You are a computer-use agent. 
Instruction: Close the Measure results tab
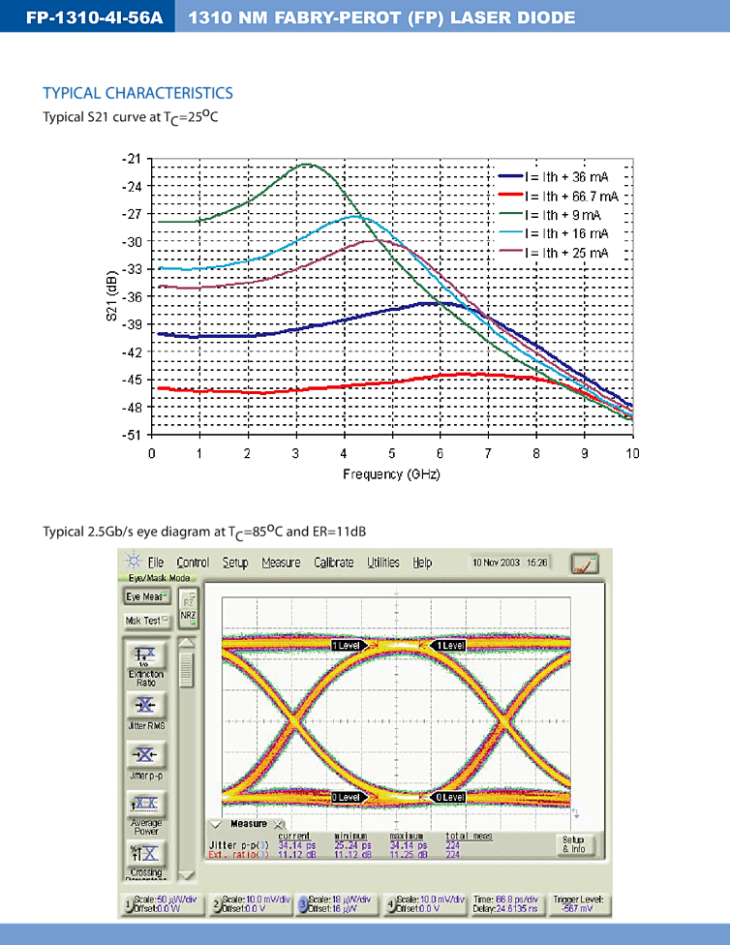click(x=279, y=825)
